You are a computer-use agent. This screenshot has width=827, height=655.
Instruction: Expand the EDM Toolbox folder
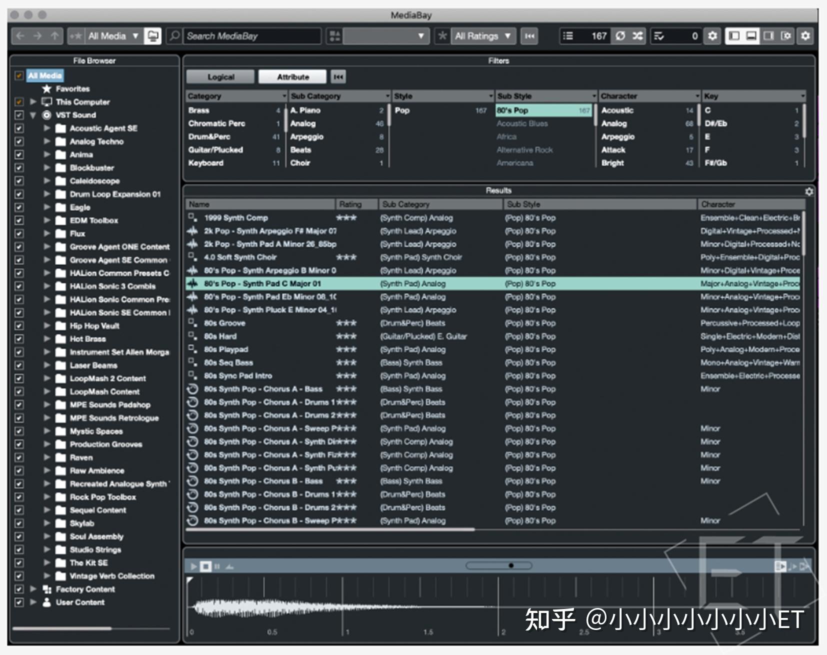(x=46, y=220)
